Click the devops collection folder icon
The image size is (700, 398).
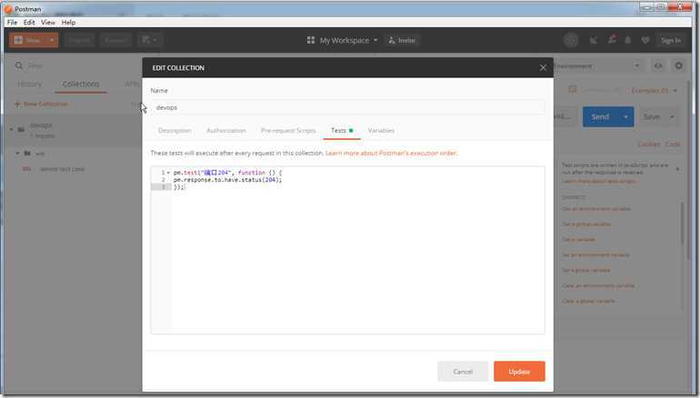21,129
